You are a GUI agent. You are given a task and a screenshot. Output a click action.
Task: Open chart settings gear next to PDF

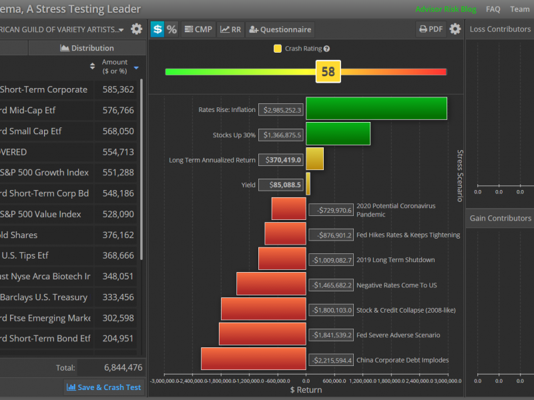455,29
